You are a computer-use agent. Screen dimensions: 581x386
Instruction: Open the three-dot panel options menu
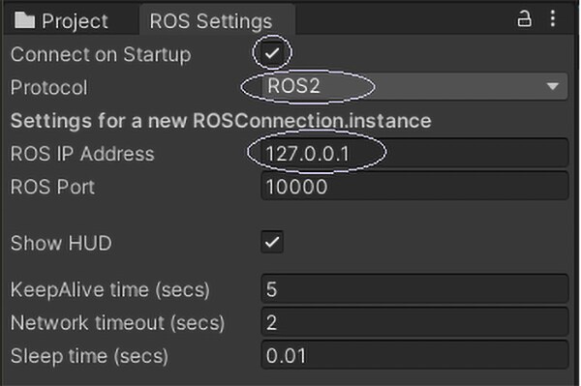click(x=553, y=18)
